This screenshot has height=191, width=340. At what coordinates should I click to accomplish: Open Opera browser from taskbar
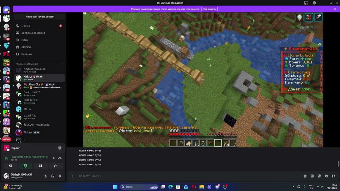[194, 187]
